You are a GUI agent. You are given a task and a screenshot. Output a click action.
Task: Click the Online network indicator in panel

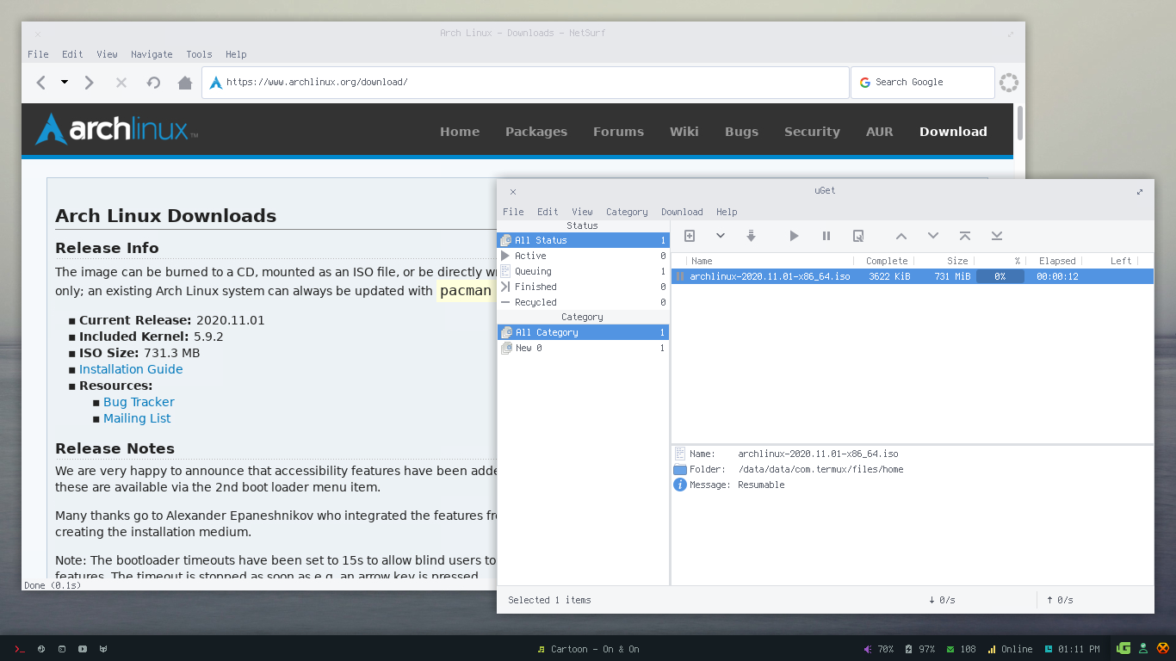pos(1010,649)
